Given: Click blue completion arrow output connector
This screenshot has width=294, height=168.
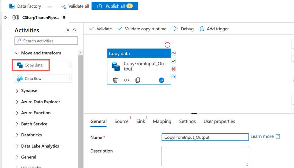Looking at the screenshot, I should pyautogui.click(x=173, y=77).
